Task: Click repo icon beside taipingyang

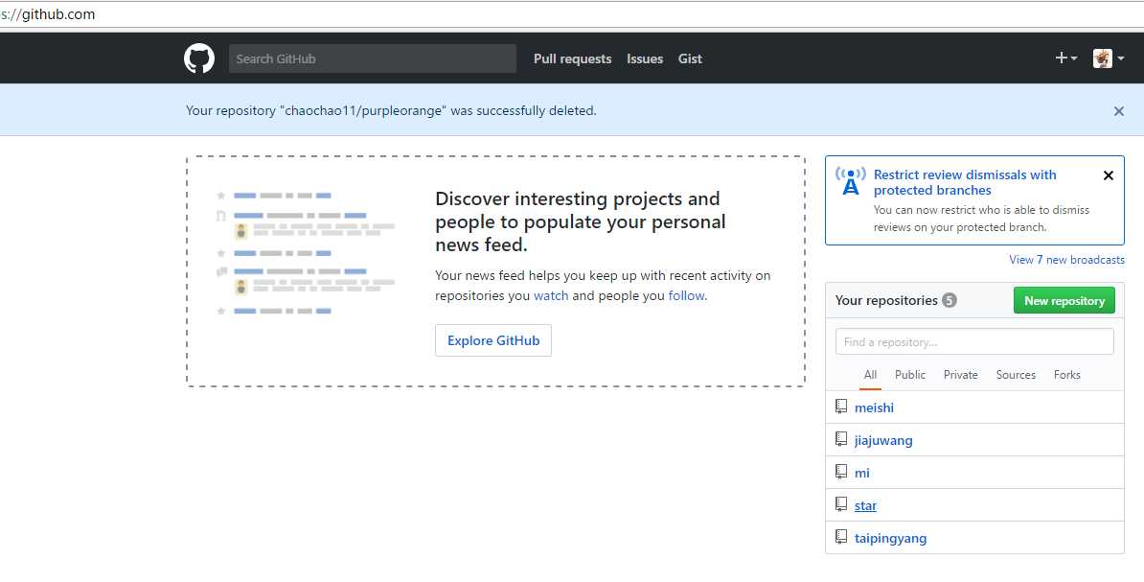Action: point(841,538)
